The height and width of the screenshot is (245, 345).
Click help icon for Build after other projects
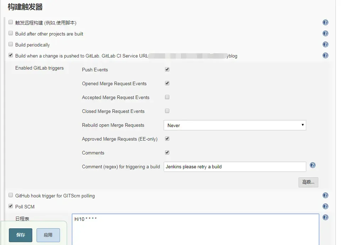pos(325,34)
